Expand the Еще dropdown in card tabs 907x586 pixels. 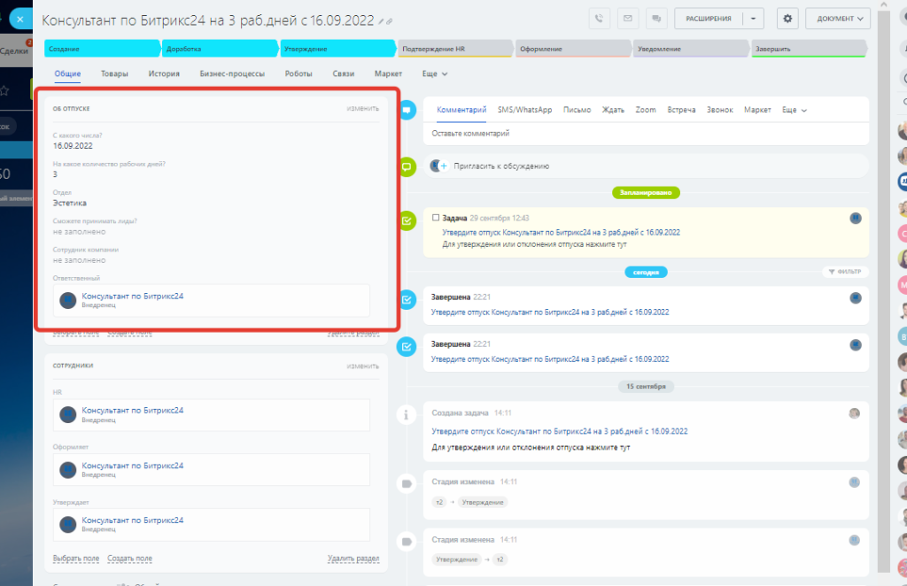435,74
